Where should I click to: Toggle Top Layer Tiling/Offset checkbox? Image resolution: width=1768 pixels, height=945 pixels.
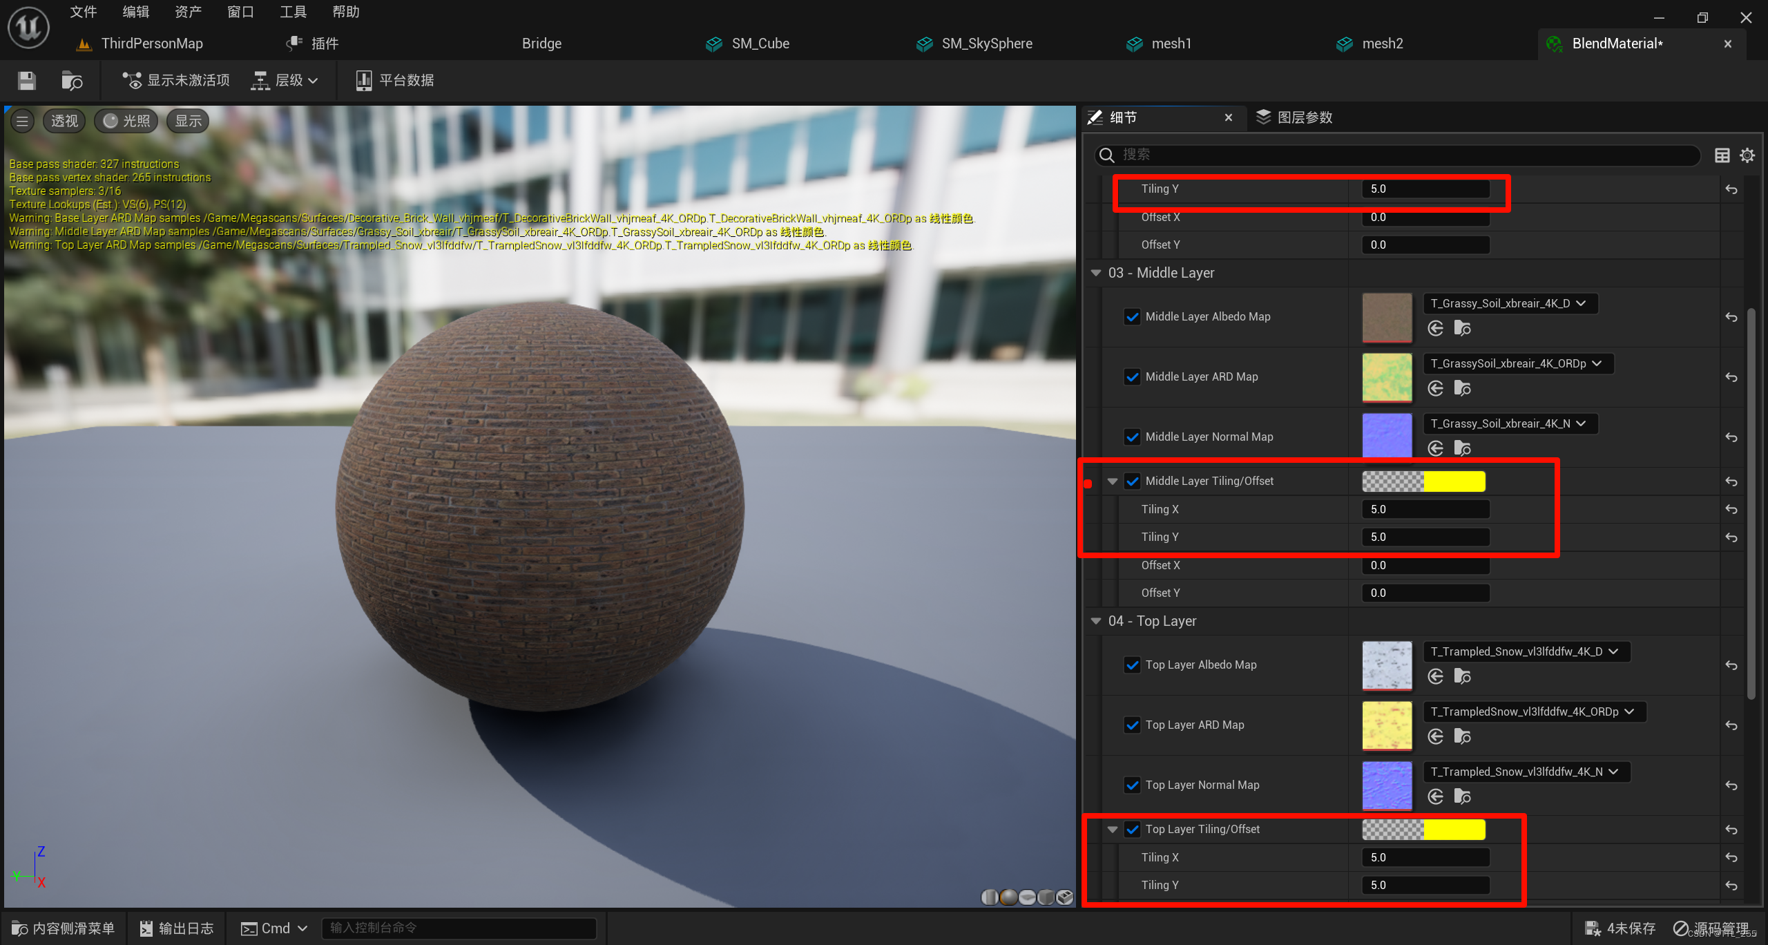(x=1132, y=830)
